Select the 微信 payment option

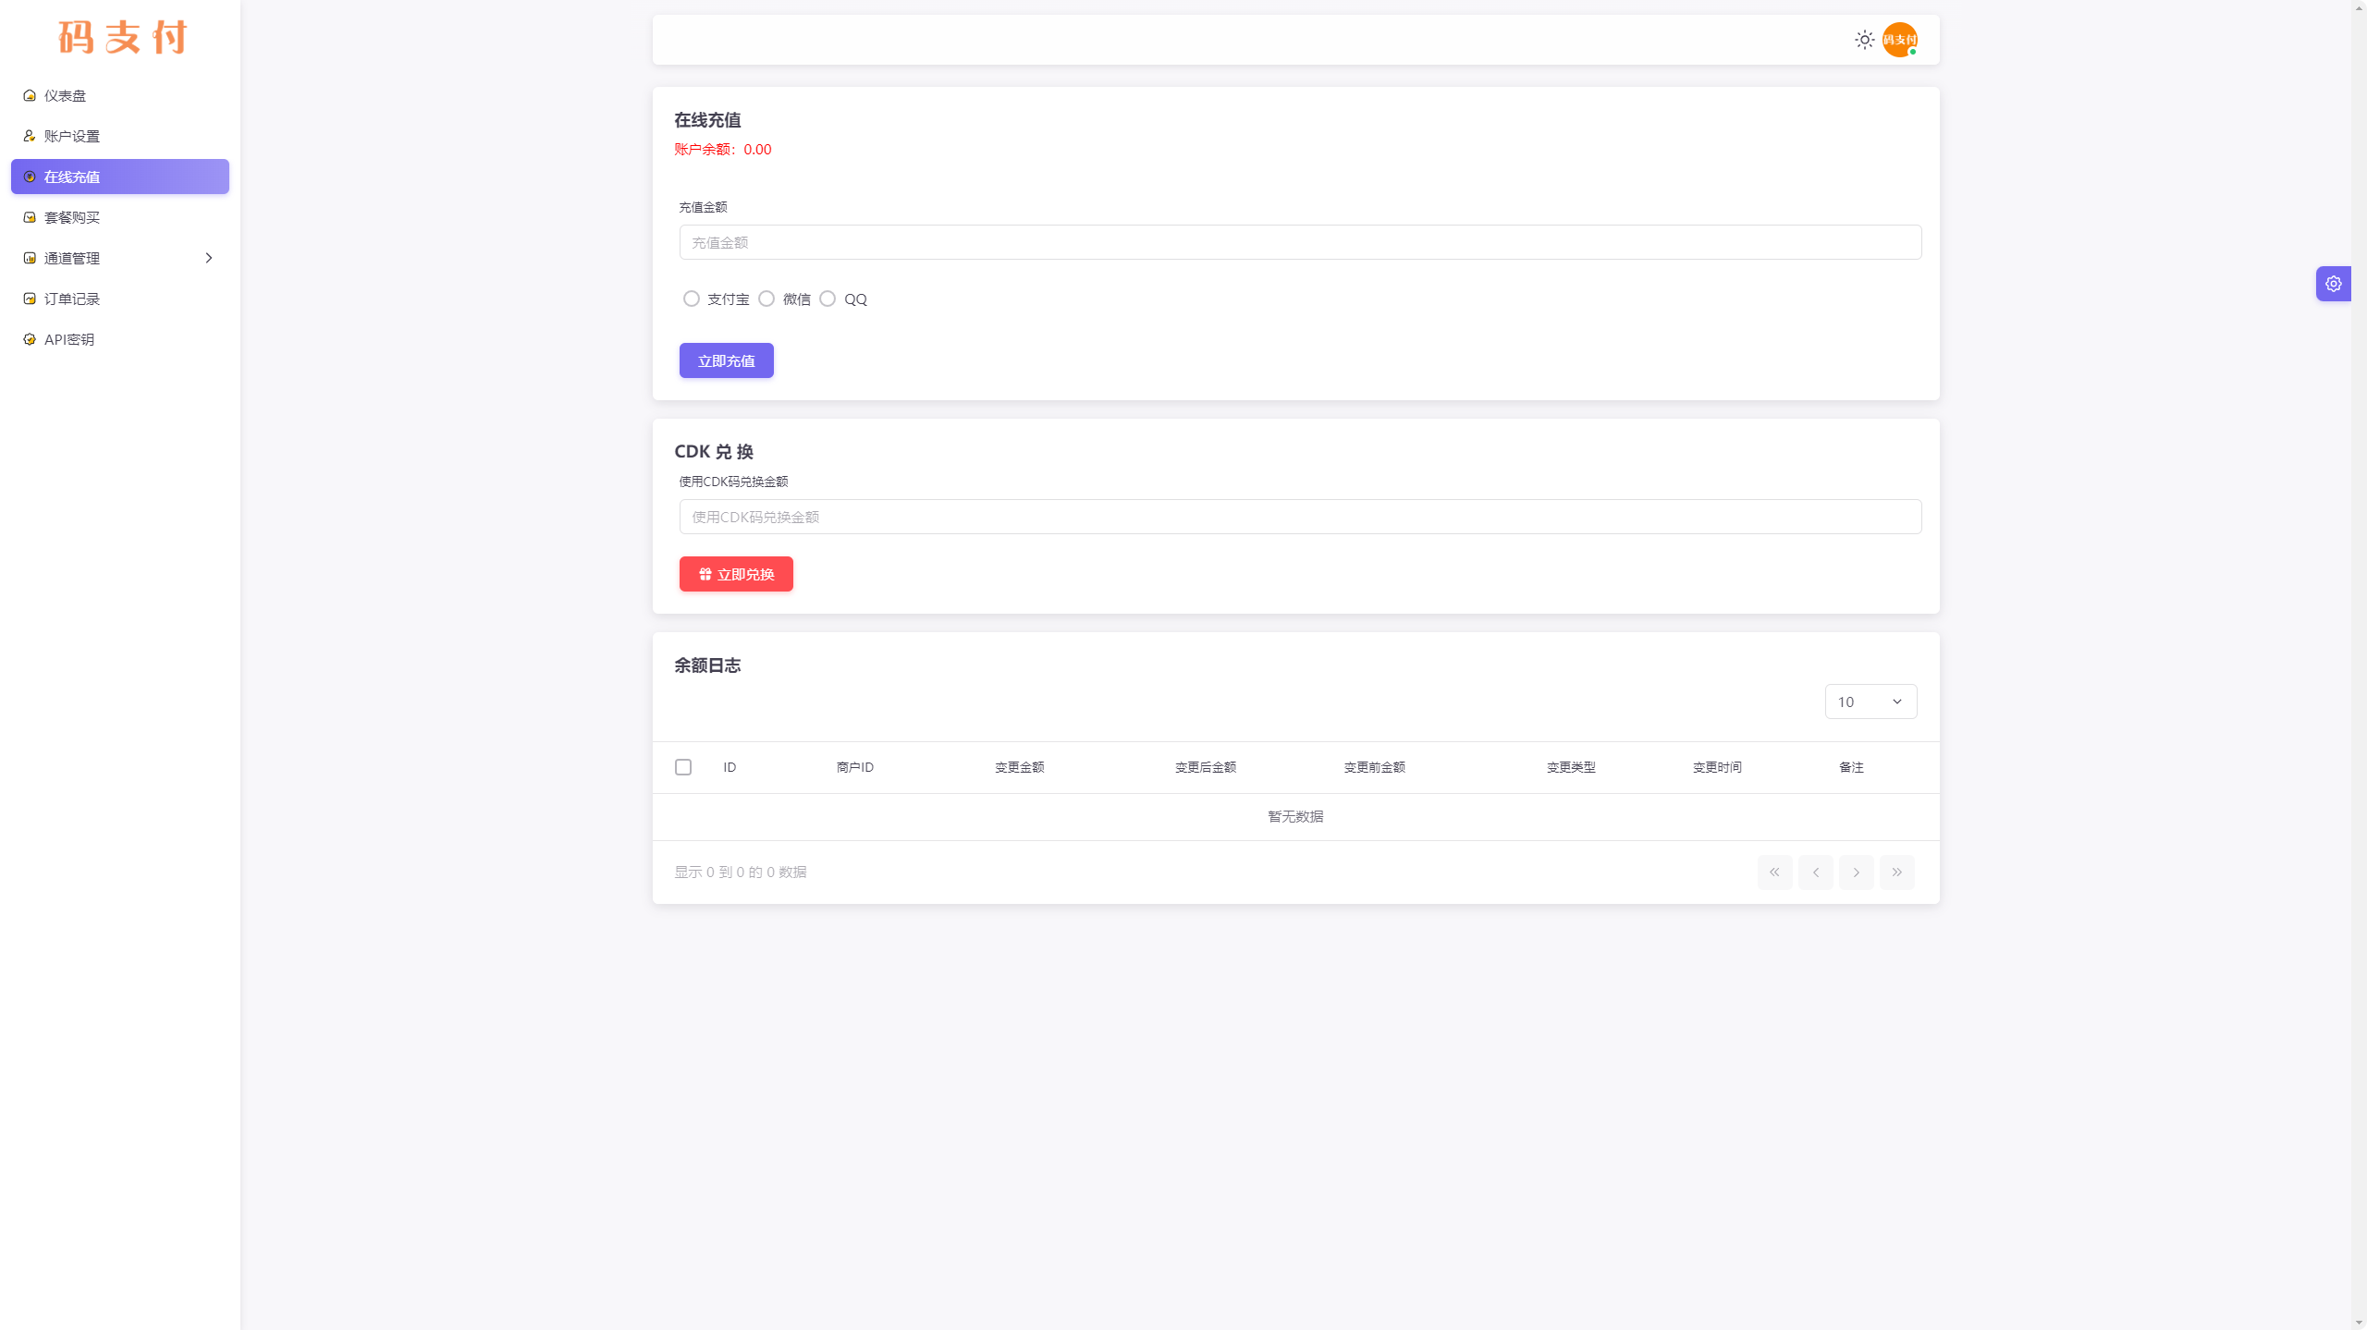coord(767,299)
